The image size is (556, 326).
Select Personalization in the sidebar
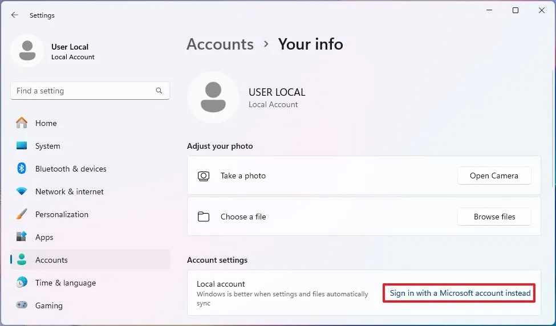90,214
